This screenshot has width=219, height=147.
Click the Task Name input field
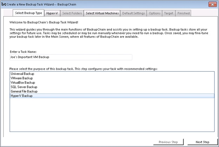click(71, 57)
